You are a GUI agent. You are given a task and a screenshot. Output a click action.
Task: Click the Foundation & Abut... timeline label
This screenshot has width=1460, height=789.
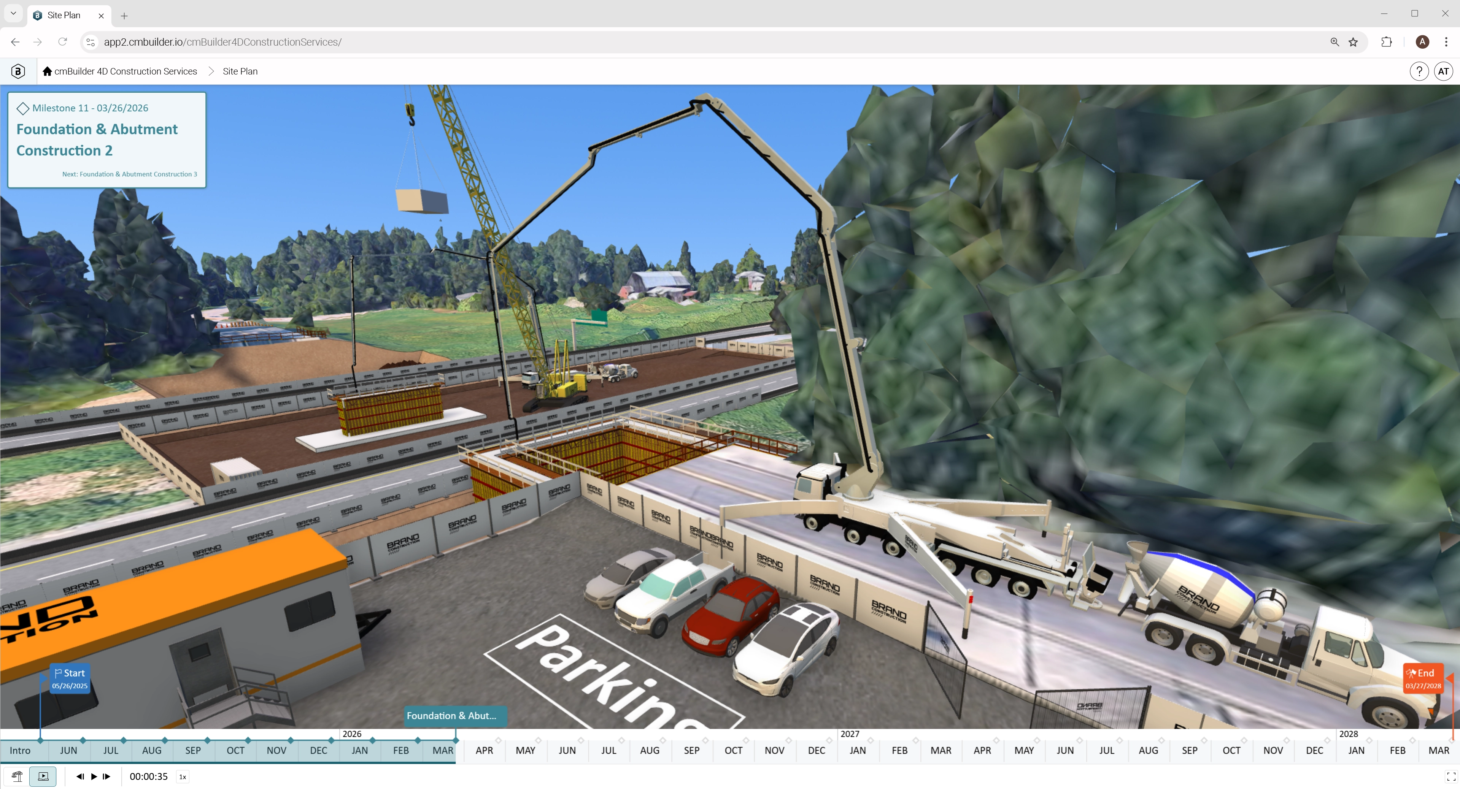[452, 716]
